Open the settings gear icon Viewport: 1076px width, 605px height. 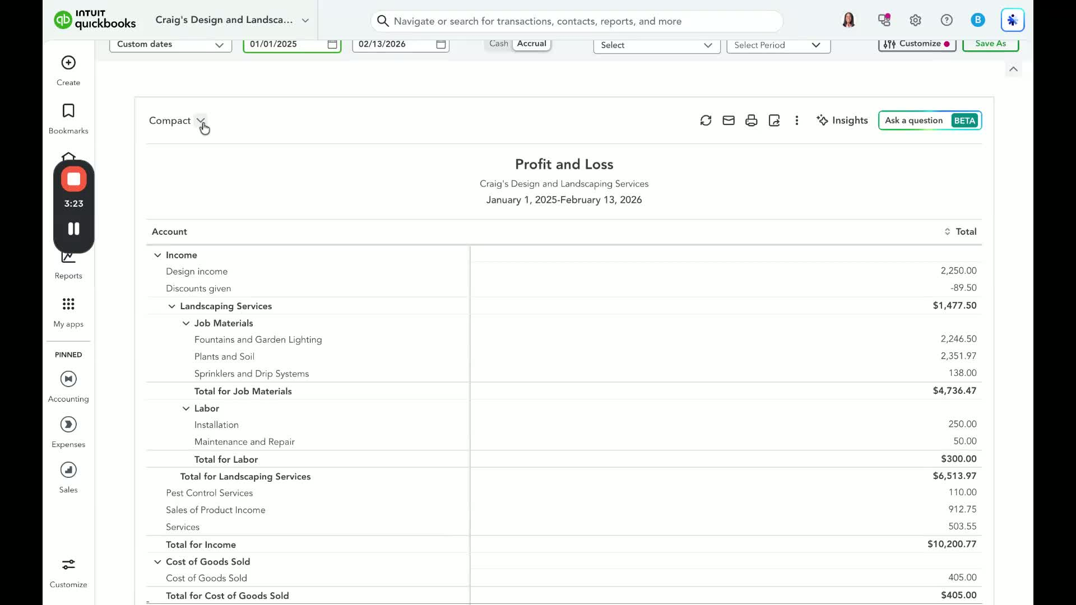(915, 21)
